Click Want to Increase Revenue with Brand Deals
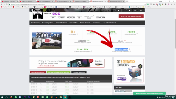The height and width of the screenshot is (99, 176). 149,94
